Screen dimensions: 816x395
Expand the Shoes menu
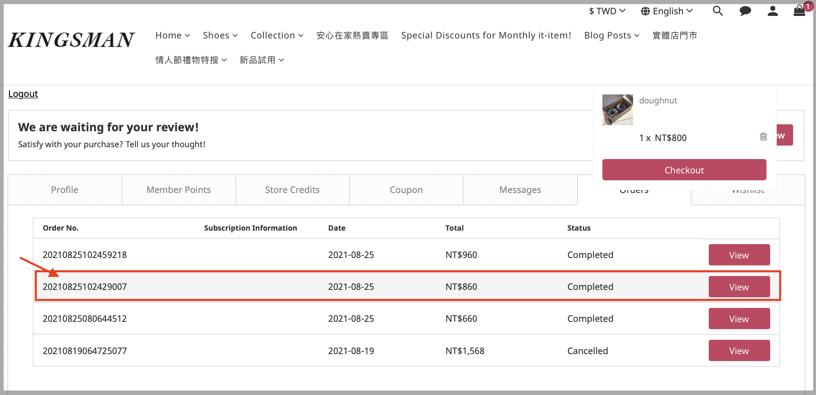(220, 36)
